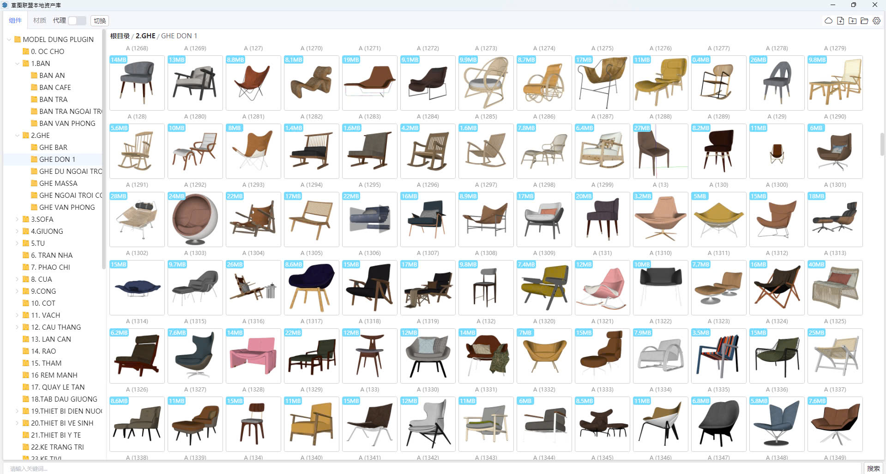This screenshot has width=886, height=474.
Task: Select the GHE BAR folder
Action: coord(53,148)
